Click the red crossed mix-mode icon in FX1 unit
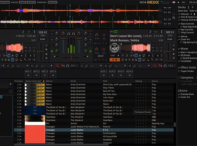The width and height of the screenshot is (197, 146). (63, 66)
